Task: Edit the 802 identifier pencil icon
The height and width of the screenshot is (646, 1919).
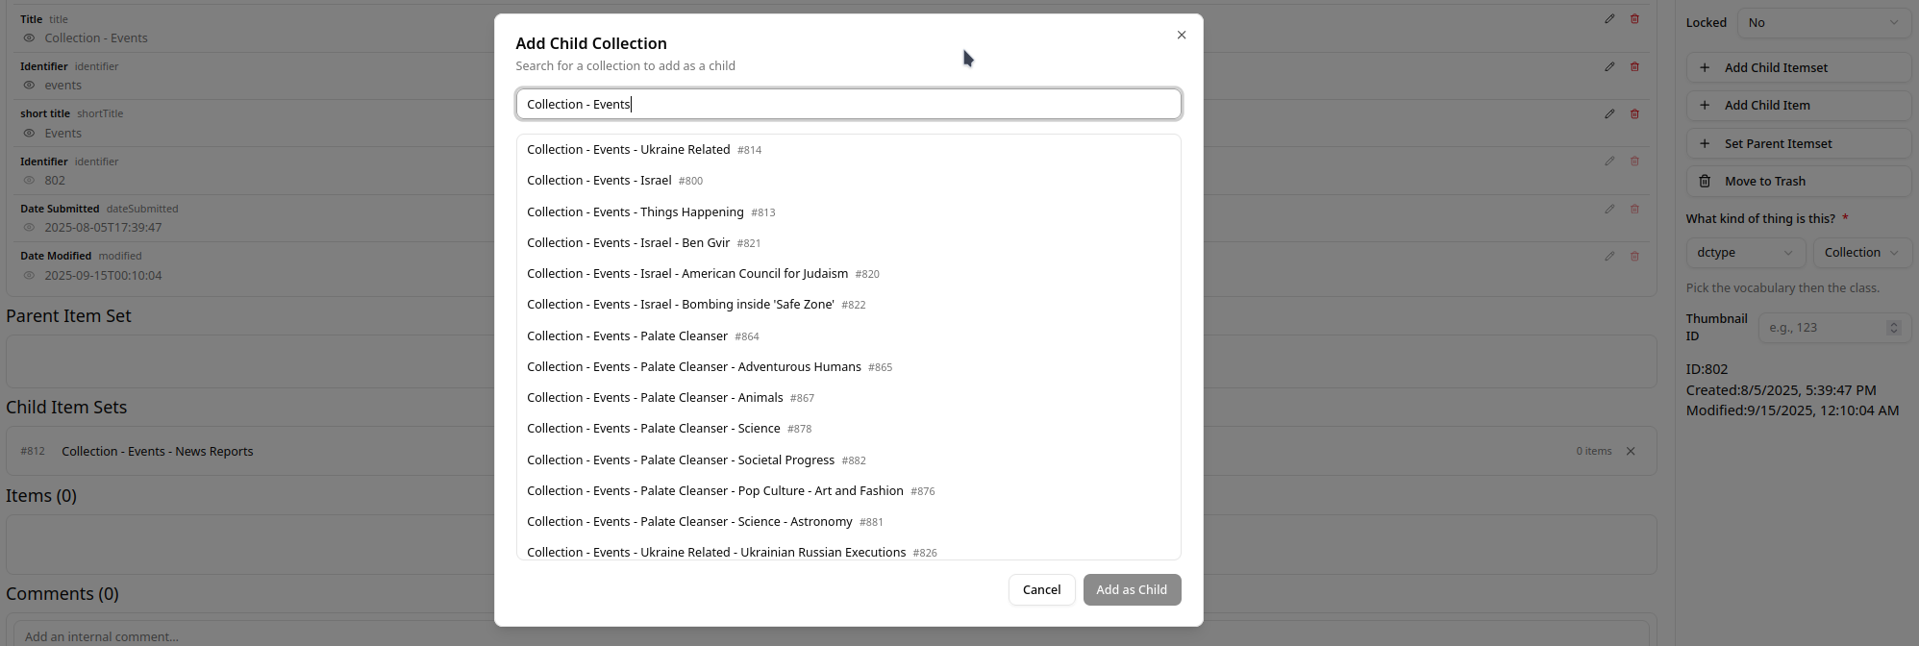Action: click(1609, 161)
